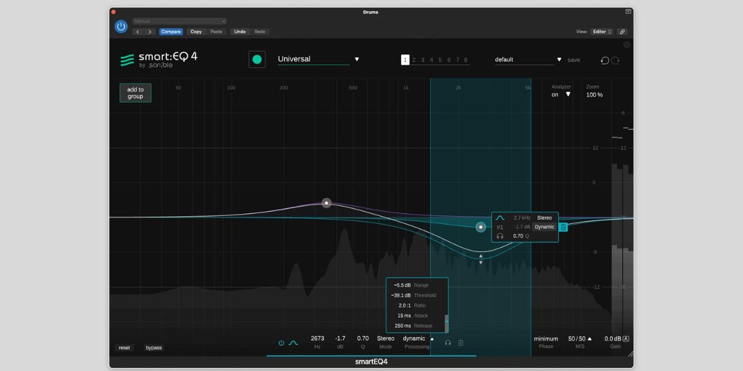Open the Analyzer on dropdown
Image resolution: width=743 pixels, height=371 pixels.
click(561, 95)
